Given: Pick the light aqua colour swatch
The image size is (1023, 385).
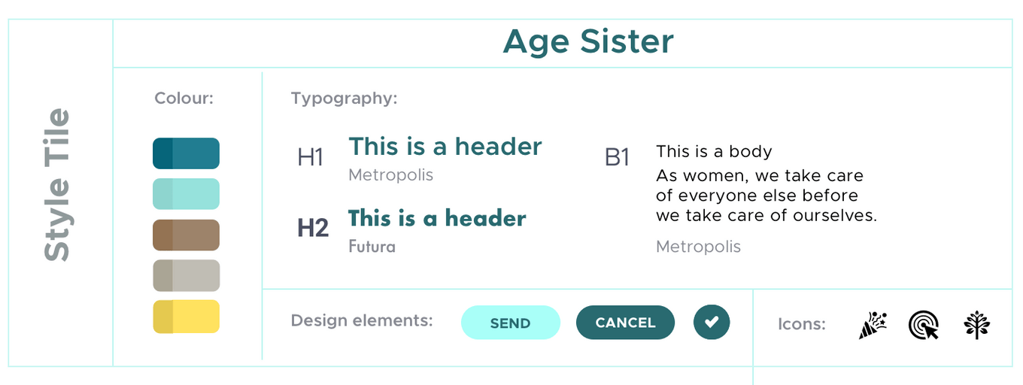Looking at the screenshot, I should pyautogui.click(x=186, y=194).
